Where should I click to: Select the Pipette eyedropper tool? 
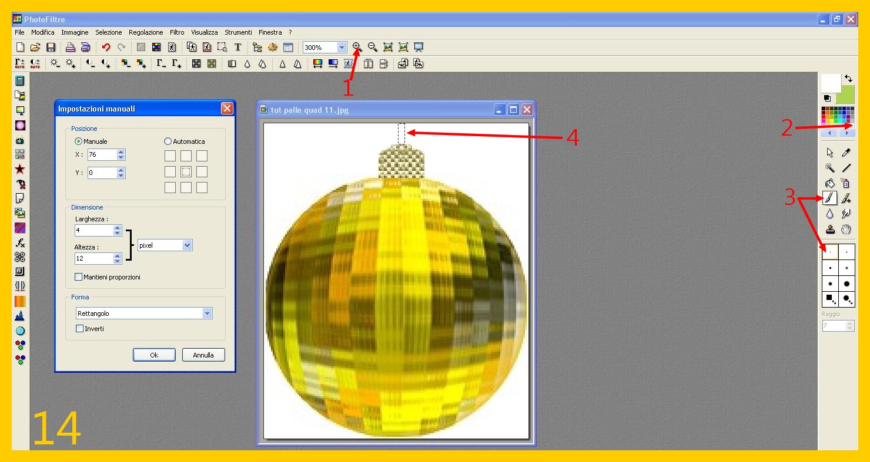(846, 153)
